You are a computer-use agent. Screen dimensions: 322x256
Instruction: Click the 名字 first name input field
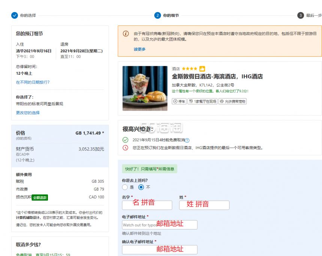pyautogui.click(x=147, y=205)
